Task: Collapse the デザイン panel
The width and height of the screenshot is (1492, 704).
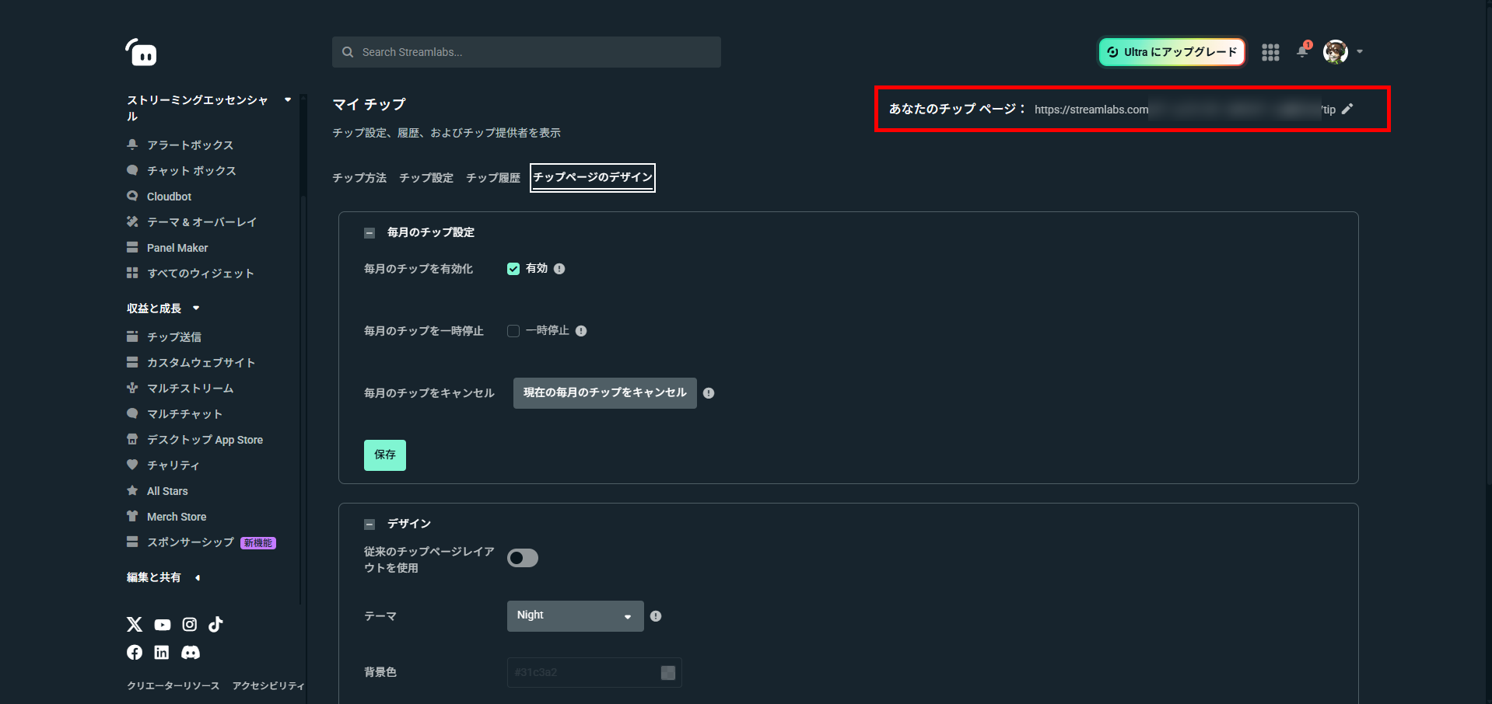Action: coord(369,525)
